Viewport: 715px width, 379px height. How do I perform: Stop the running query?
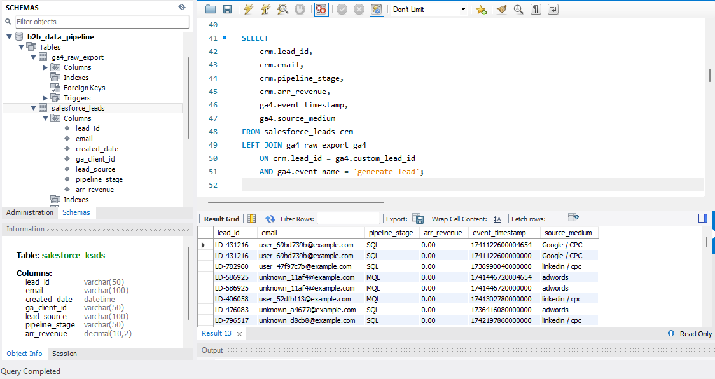tap(300, 9)
